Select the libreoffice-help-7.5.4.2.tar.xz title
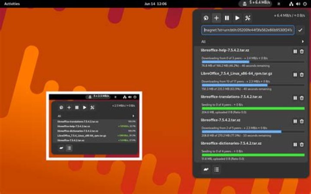Image resolution: width=311 pixels, height=194 pixels. pos(225,50)
